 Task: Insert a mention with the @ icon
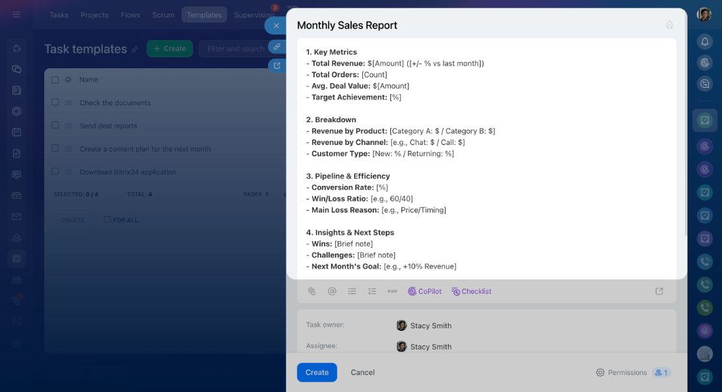click(x=332, y=291)
